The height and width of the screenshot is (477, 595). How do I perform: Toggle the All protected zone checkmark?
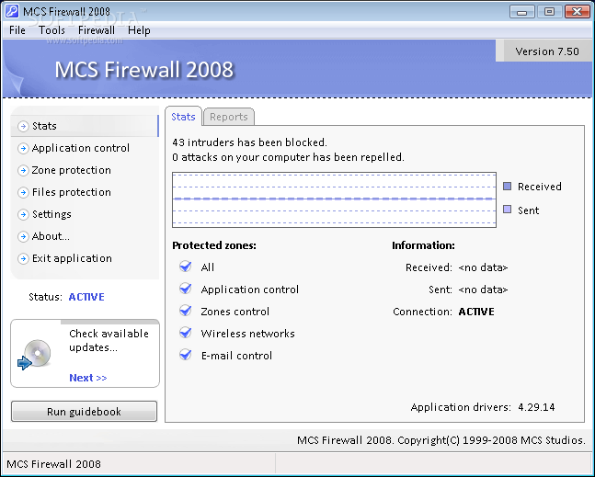[186, 267]
